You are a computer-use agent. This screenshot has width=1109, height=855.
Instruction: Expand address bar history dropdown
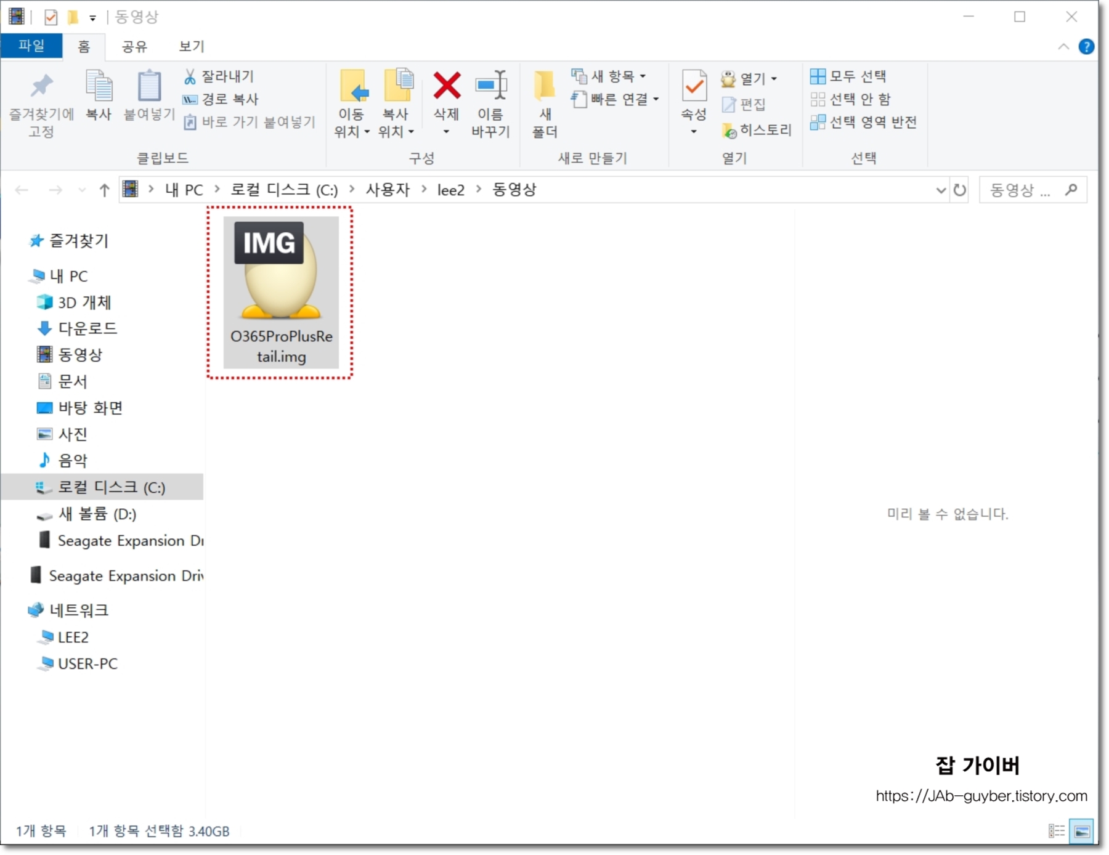tap(941, 190)
